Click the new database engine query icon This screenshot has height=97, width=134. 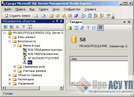(36, 16)
